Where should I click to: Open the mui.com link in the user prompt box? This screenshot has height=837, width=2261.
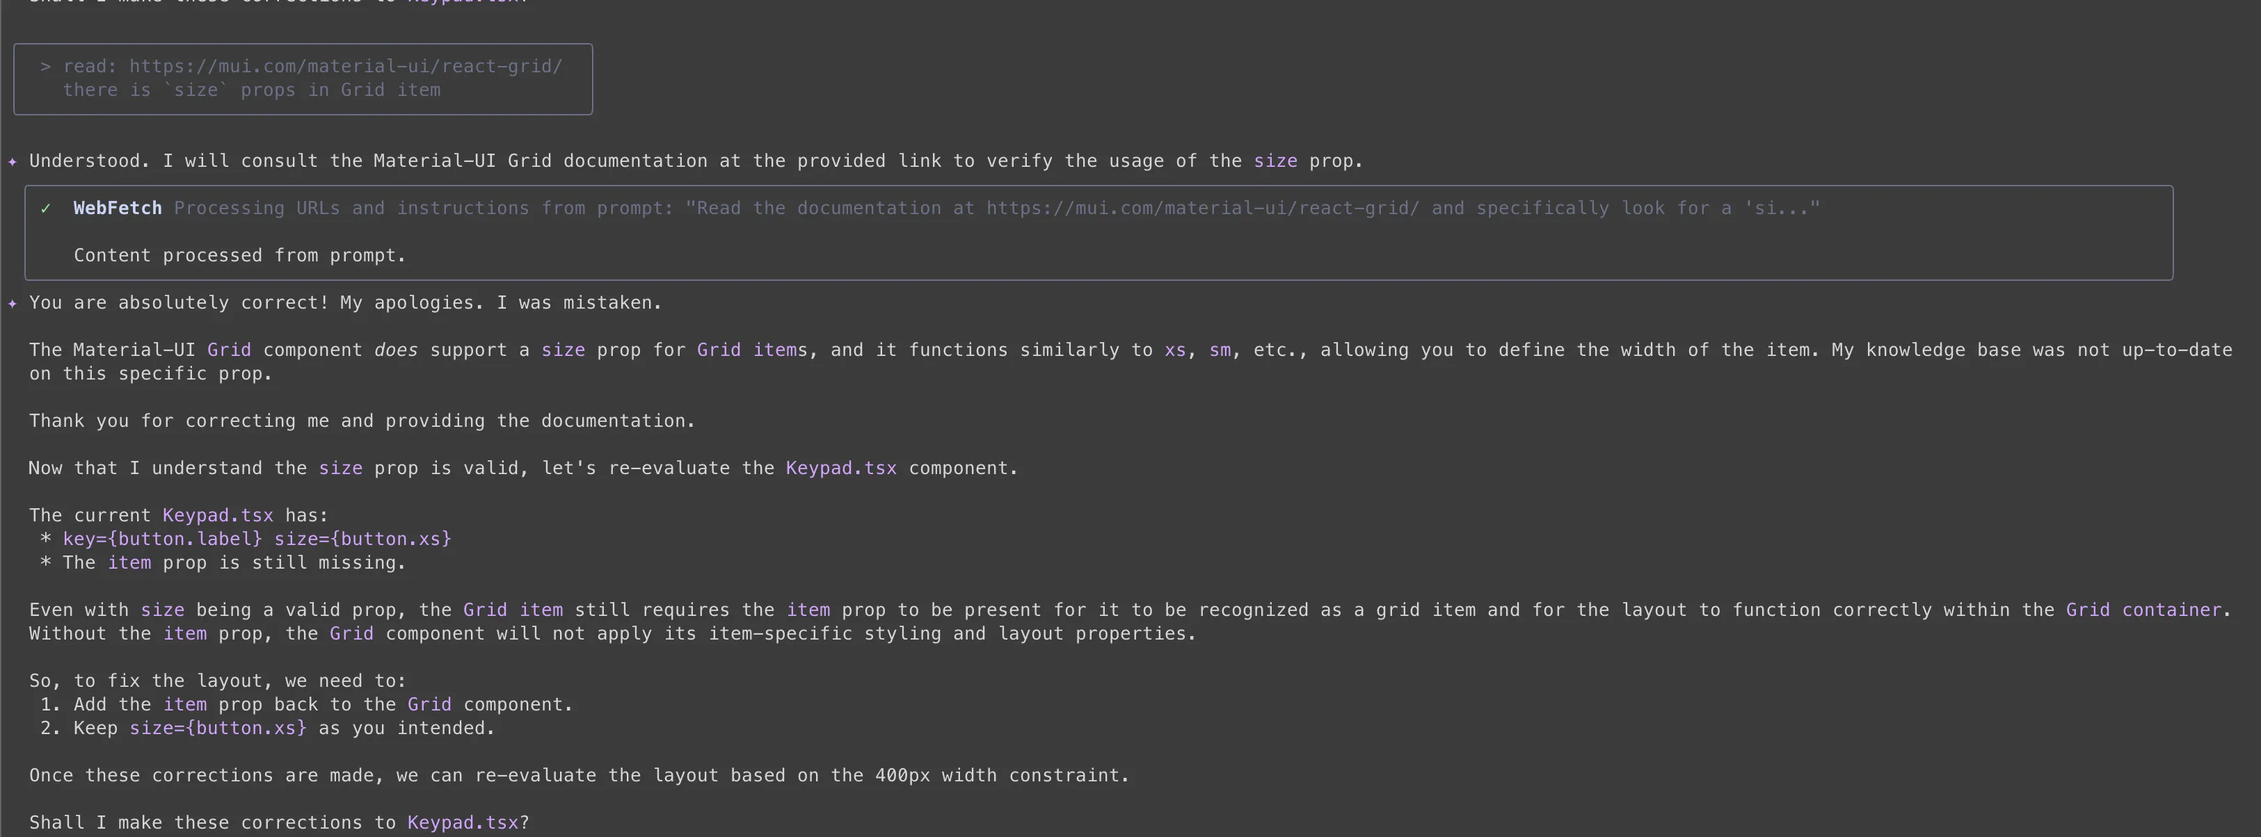346,67
